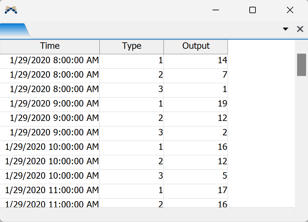Click the vertical scrollbar thumb
Image resolution: width=308 pixels, height=222 pixels.
(x=301, y=64)
